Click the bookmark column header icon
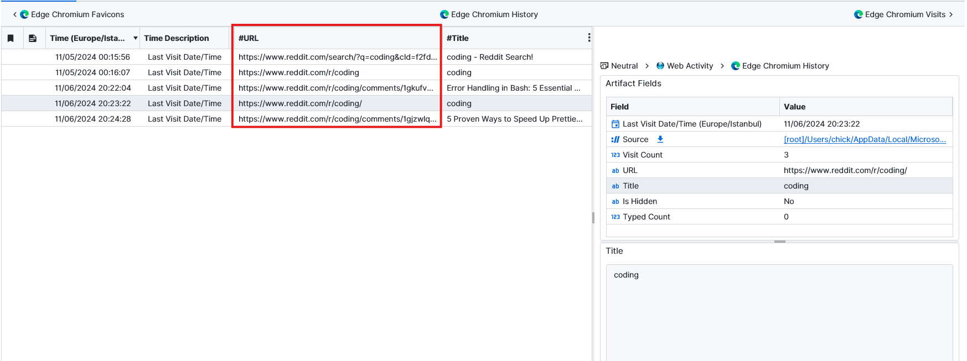 (x=11, y=38)
